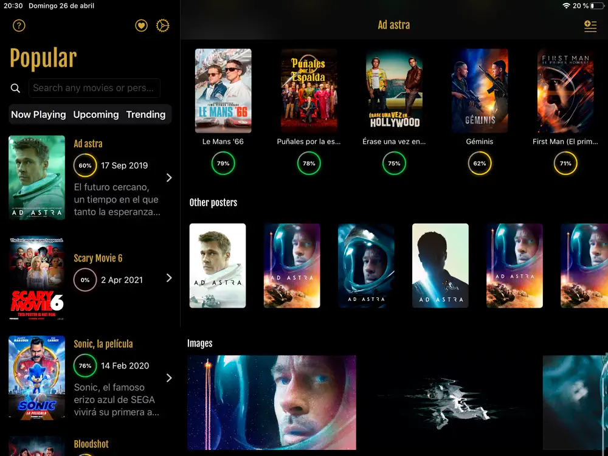This screenshot has height=456, width=608.
Task: Click Géminis title text
Action: coord(480,142)
